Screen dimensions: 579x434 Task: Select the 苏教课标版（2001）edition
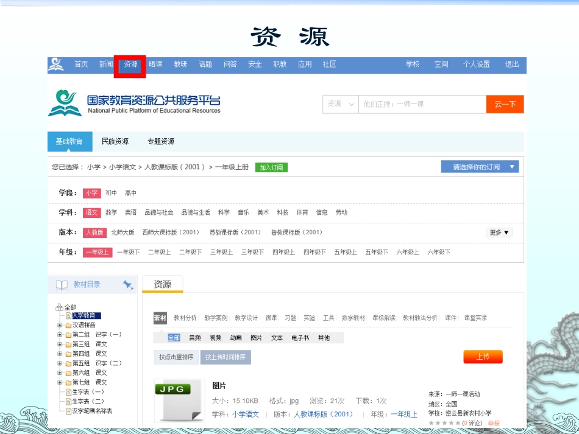pyautogui.click(x=235, y=233)
